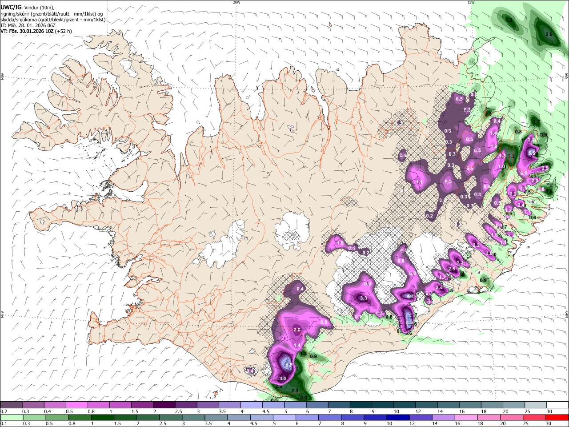The width and height of the screenshot is (569, 427).
Task: Pick the bright pink 0.5 swatch in snow legend
Action: (77, 405)
